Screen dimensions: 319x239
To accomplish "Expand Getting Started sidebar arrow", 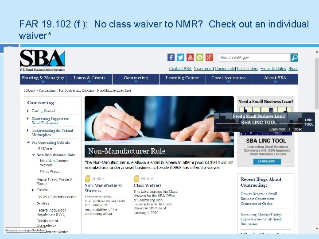I will tap(27, 111).
